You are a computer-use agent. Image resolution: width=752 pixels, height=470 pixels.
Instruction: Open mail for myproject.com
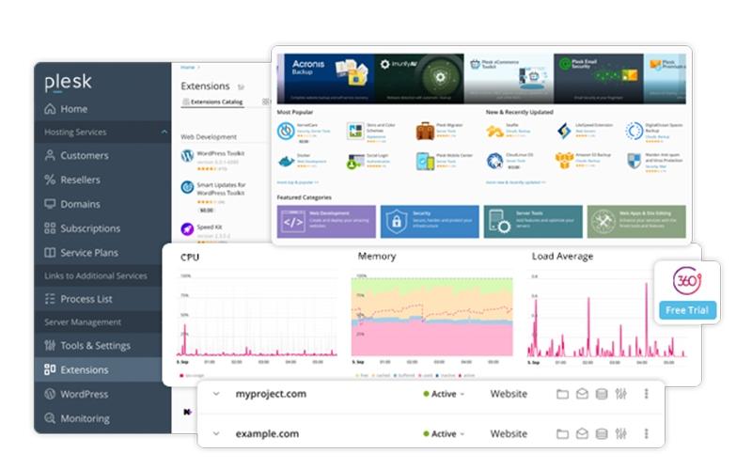582,394
